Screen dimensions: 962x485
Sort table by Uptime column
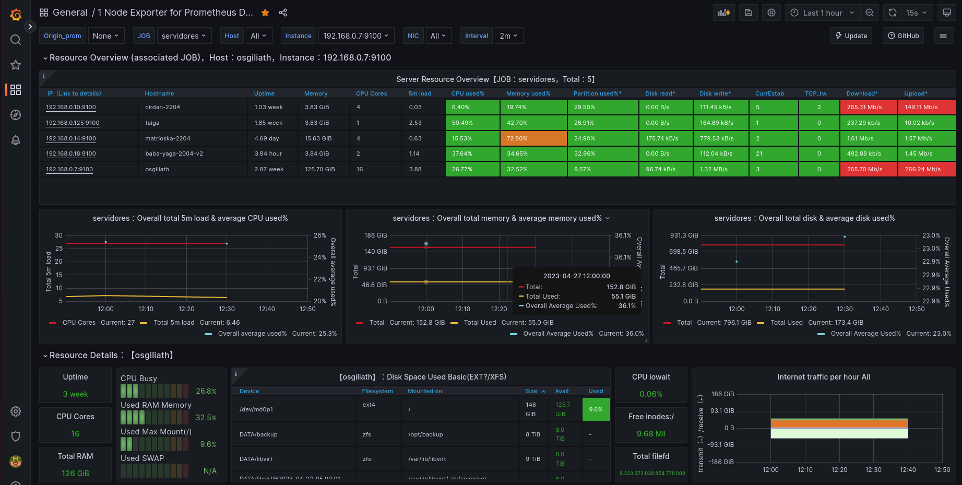pyautogui.click(x=264, y=93)
